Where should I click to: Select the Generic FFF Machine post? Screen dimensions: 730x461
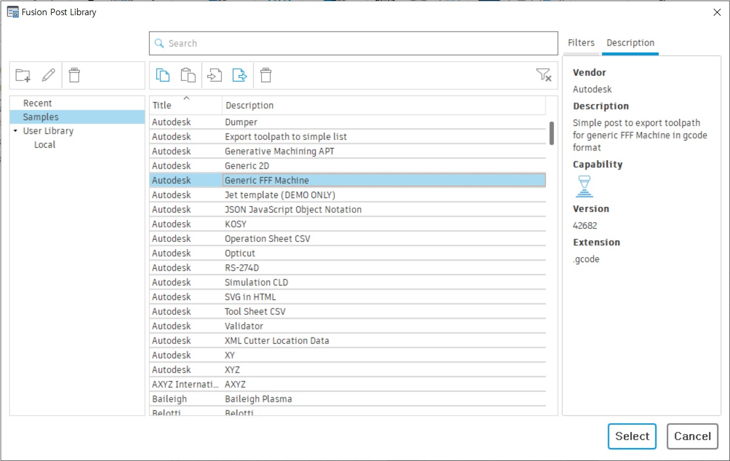[347, 181]
